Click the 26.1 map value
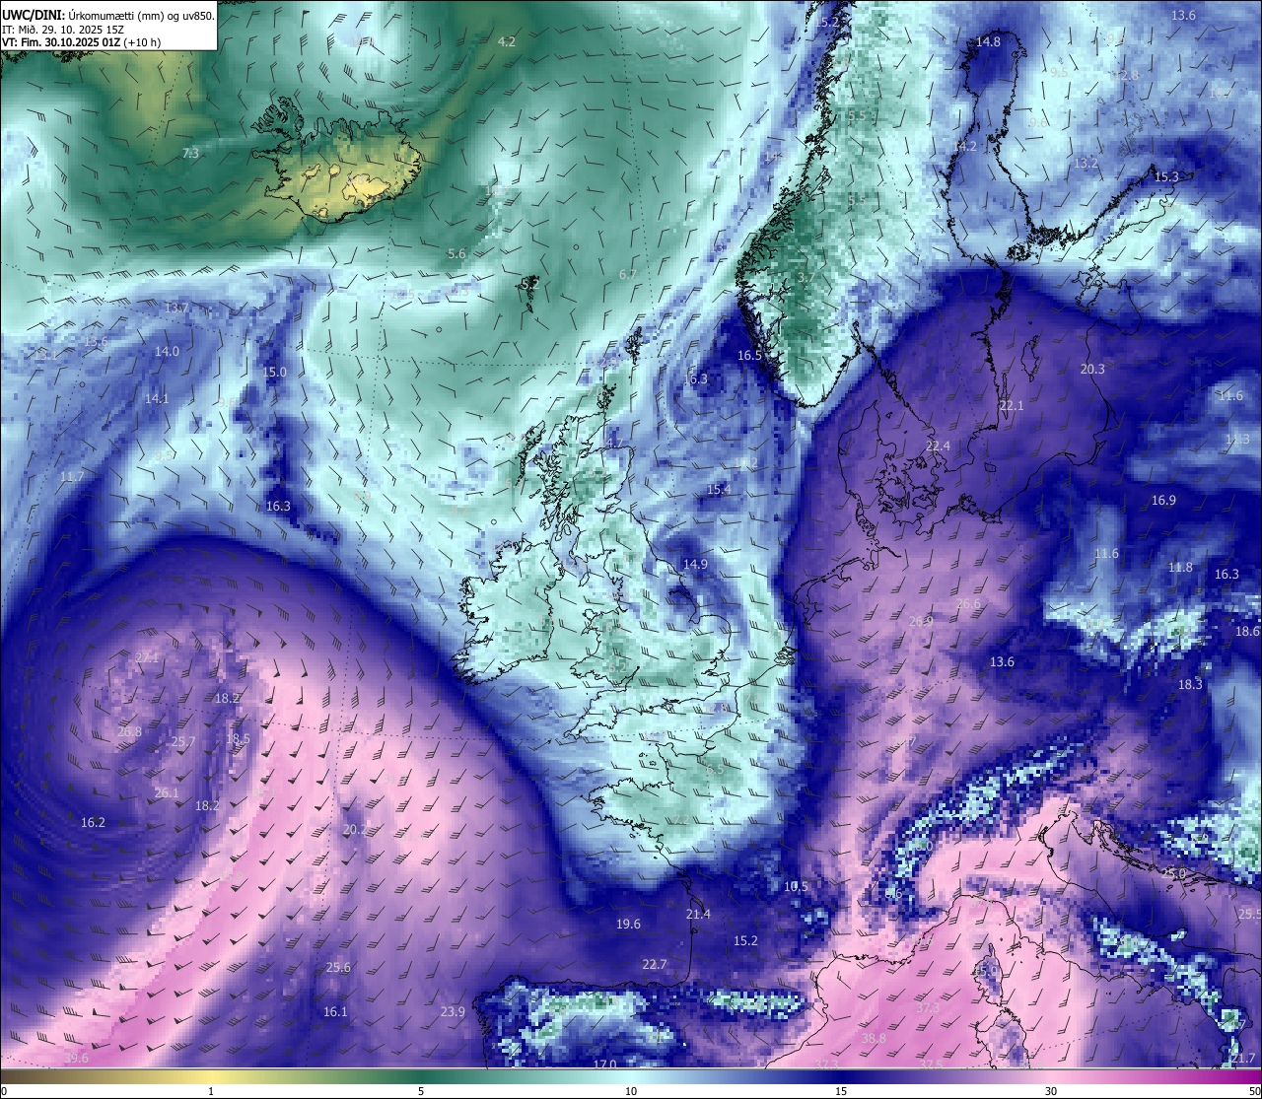 (167, 792)
